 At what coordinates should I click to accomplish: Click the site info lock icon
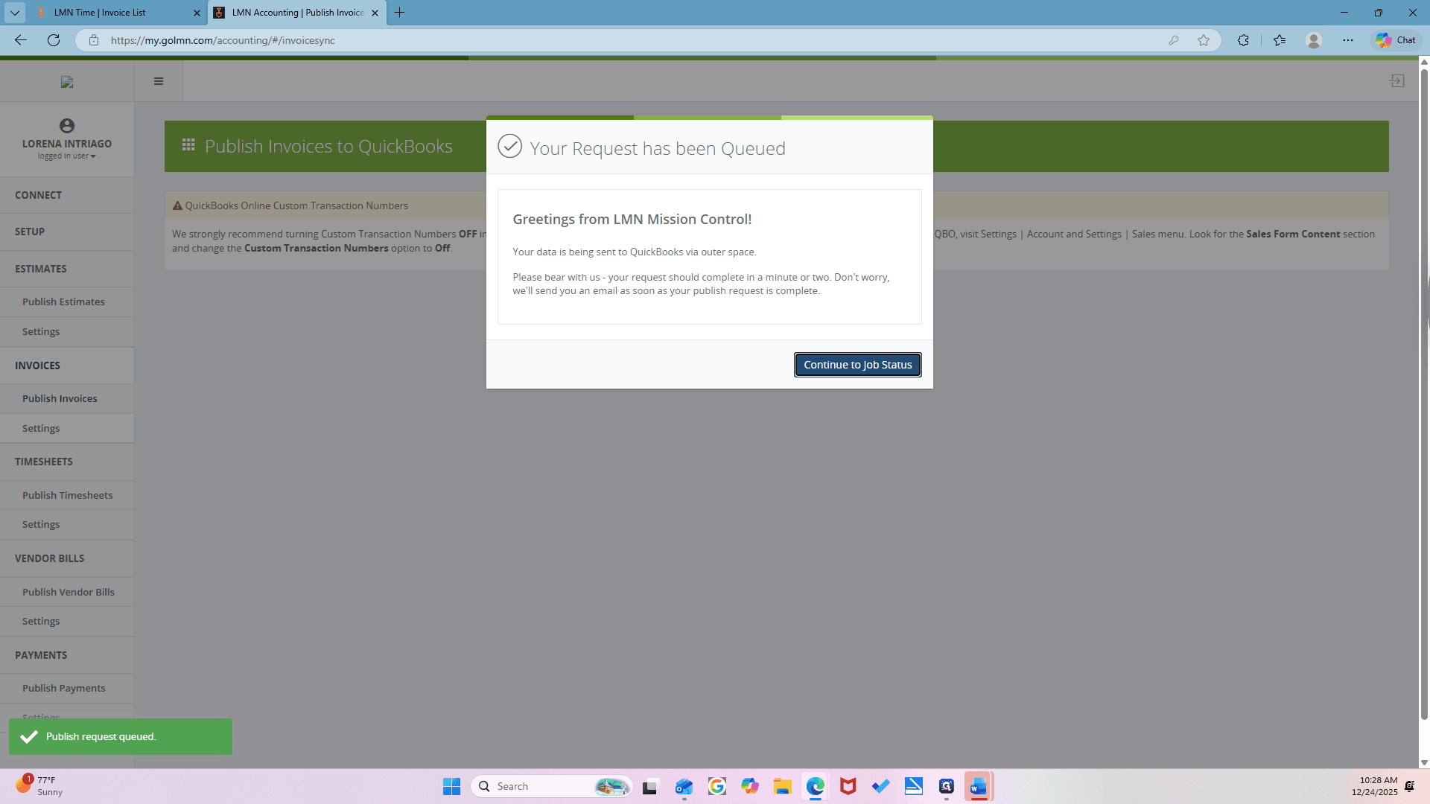pyautogui.click(x=94, y=40)
